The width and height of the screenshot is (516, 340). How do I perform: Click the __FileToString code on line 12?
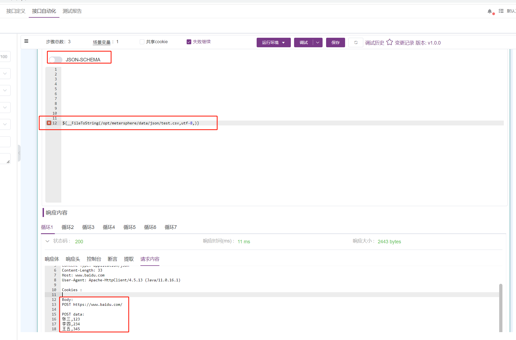[x=131, y=123]
